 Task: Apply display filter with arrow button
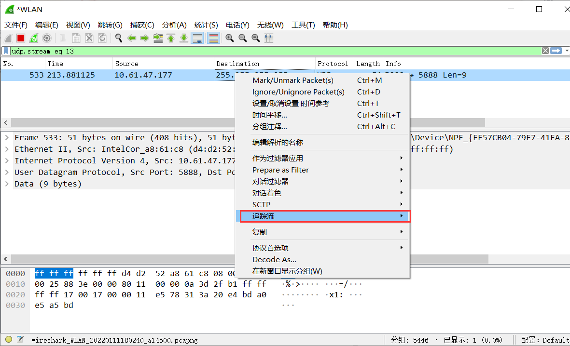[556, 51]
